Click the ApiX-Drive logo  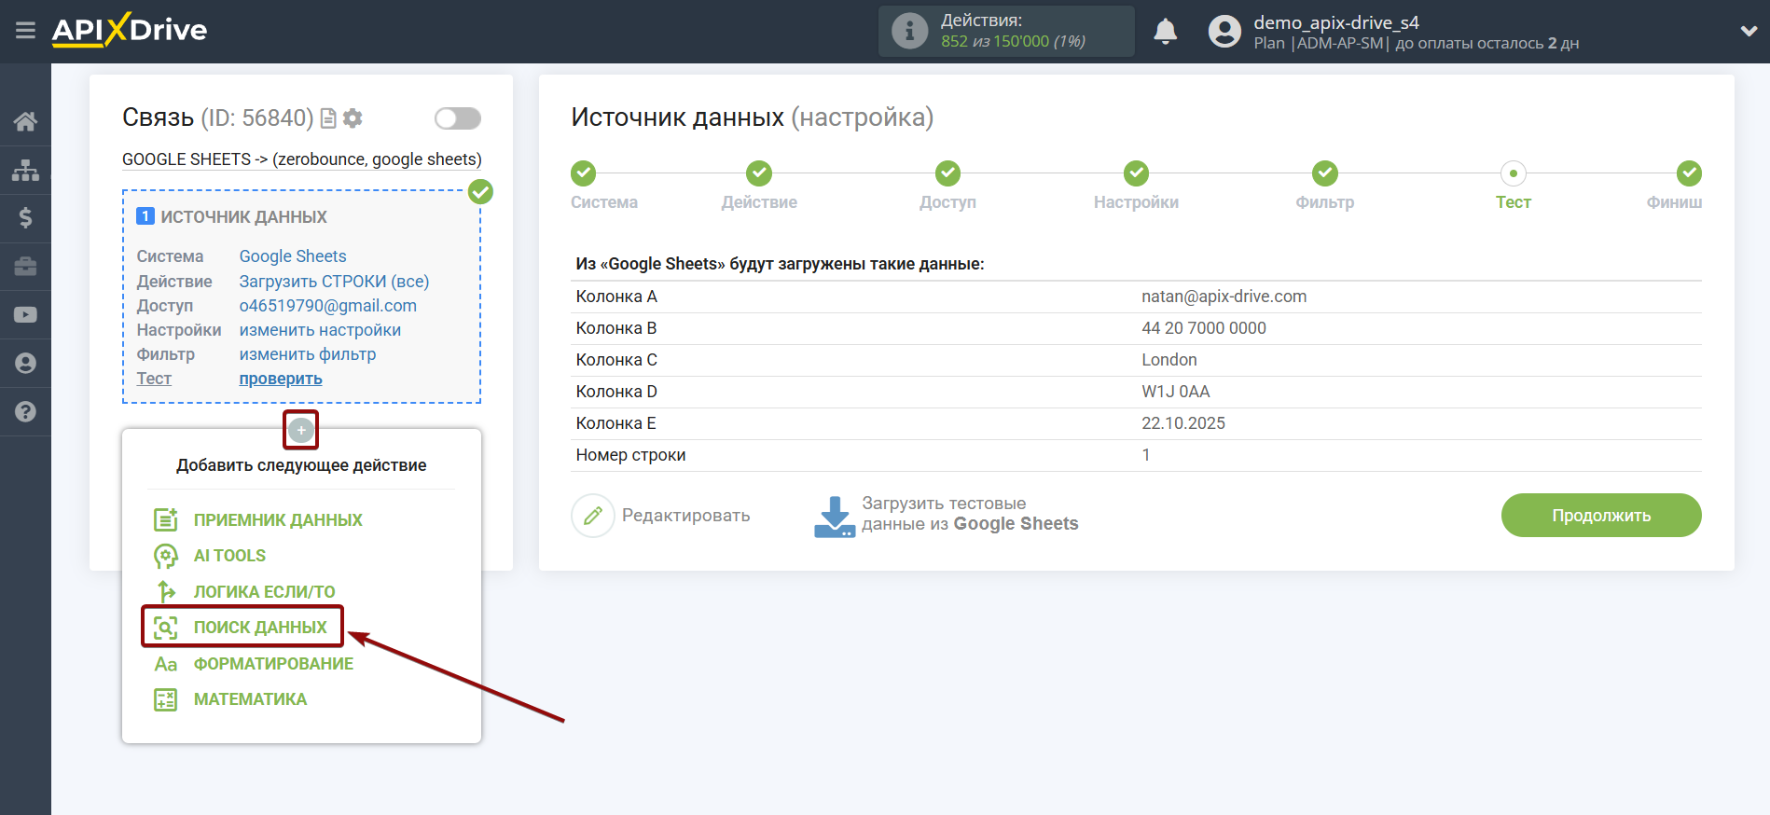(x=130, y=30)
